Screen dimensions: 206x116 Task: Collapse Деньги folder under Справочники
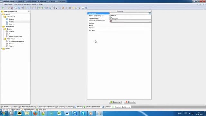click(x=4, y=29)
